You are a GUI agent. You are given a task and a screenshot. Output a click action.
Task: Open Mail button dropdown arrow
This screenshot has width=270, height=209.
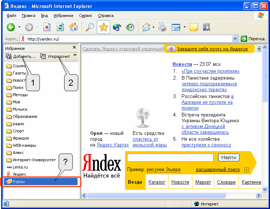point(153,27)
